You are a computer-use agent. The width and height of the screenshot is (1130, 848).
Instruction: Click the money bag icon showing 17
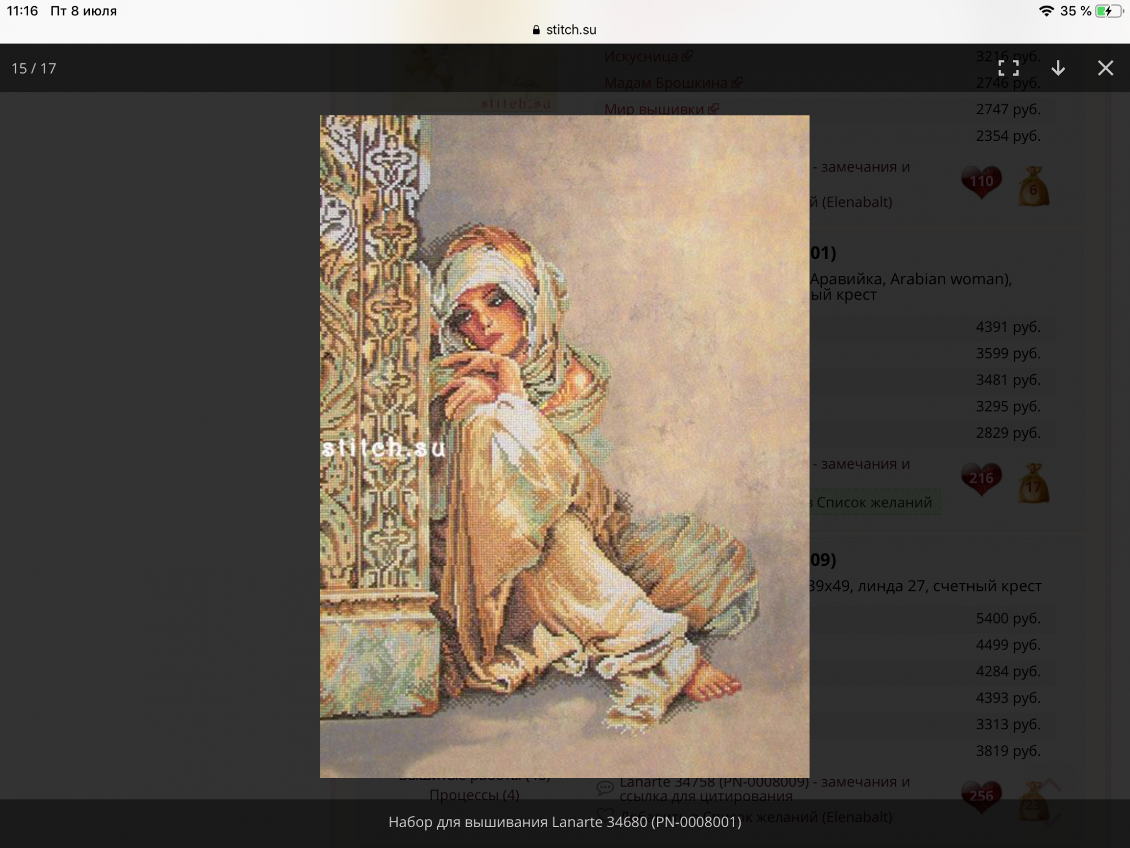(x=1033, y=483)
